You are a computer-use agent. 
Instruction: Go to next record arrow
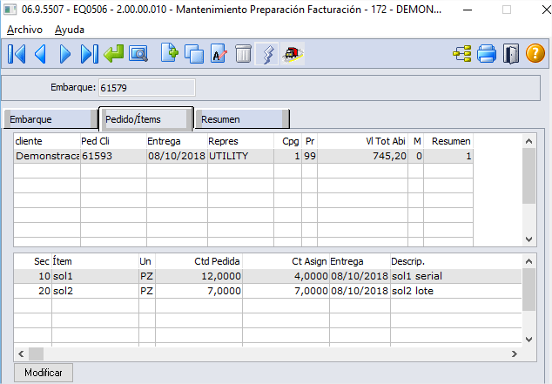[65, 54]
